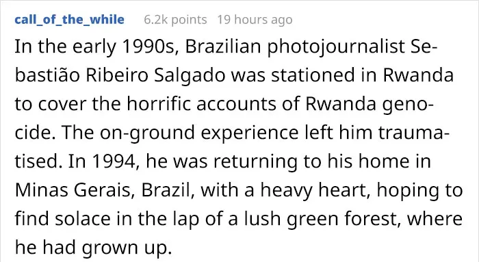Click the word returning in the comment
This screenshot has width=479, height=262.
click(x=255, y=161)
